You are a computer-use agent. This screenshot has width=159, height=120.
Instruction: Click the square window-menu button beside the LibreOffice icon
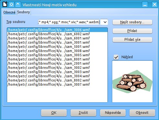click(11, 5)
